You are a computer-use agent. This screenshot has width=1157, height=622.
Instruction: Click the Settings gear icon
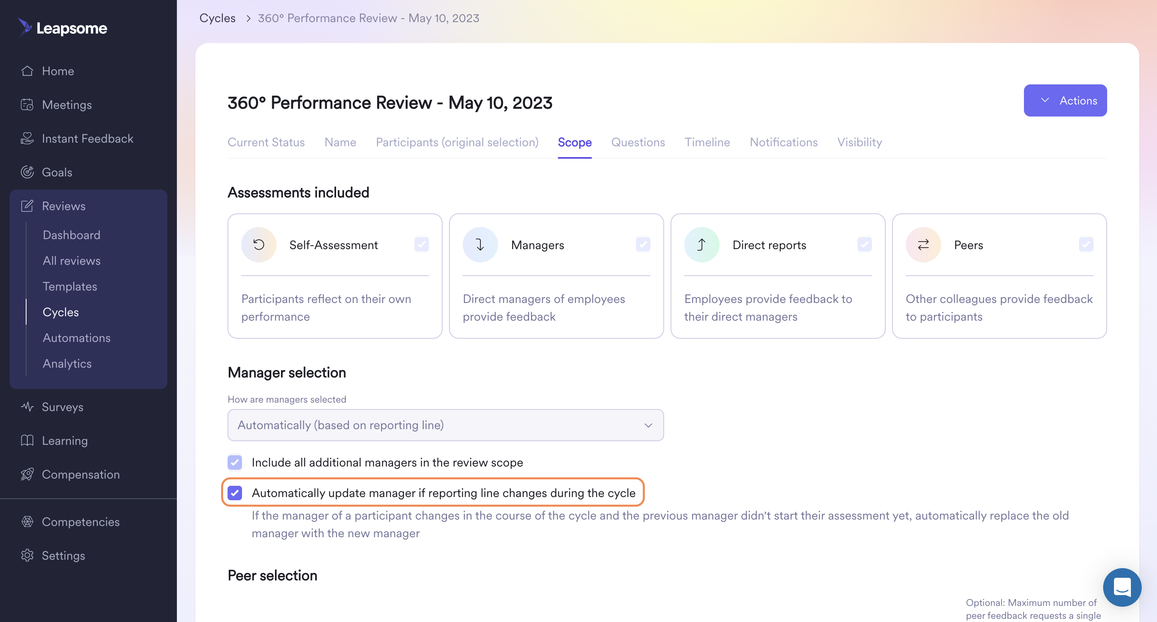tap(27, 555)
